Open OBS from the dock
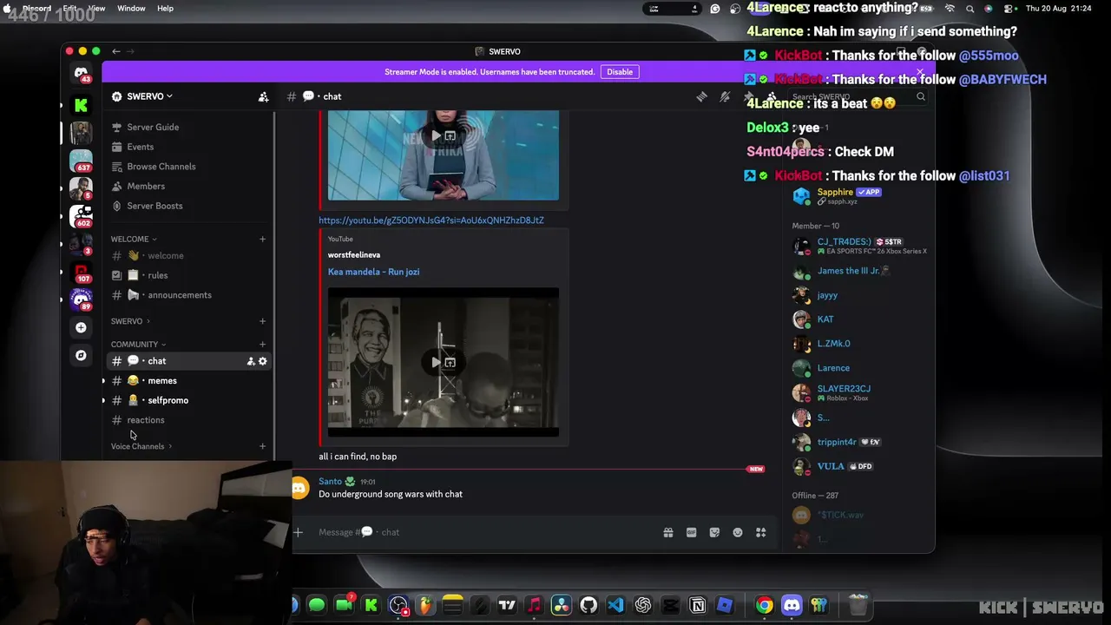 click(x=398, y=605)
